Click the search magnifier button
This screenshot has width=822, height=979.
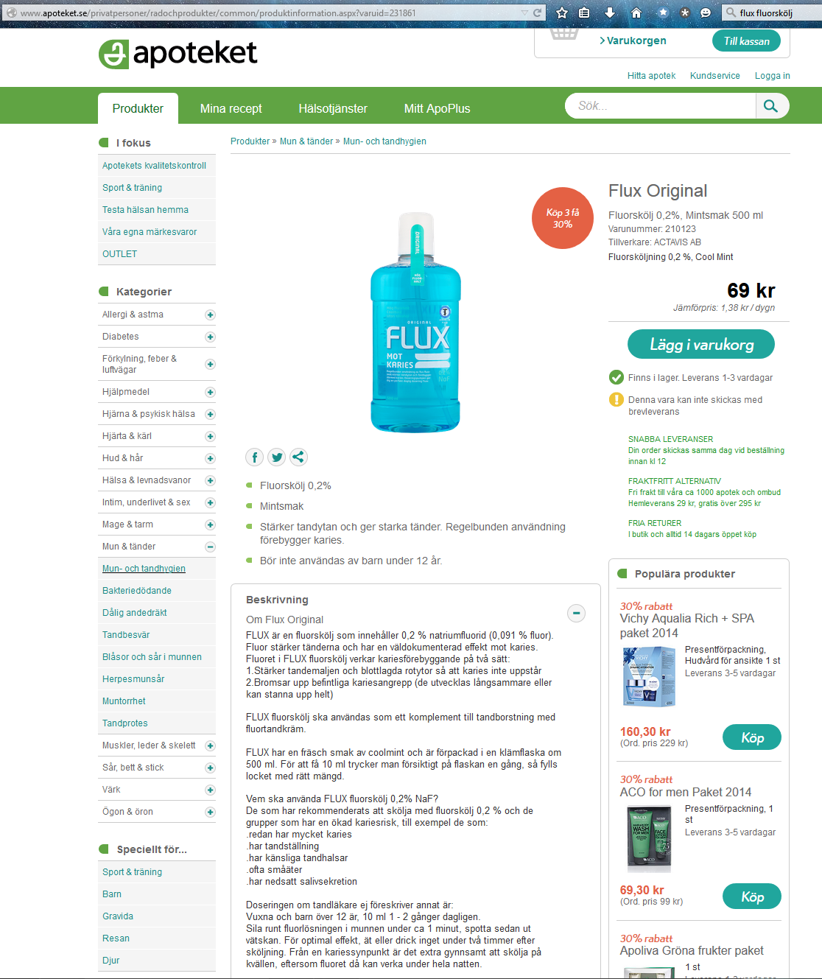[771, 106]
